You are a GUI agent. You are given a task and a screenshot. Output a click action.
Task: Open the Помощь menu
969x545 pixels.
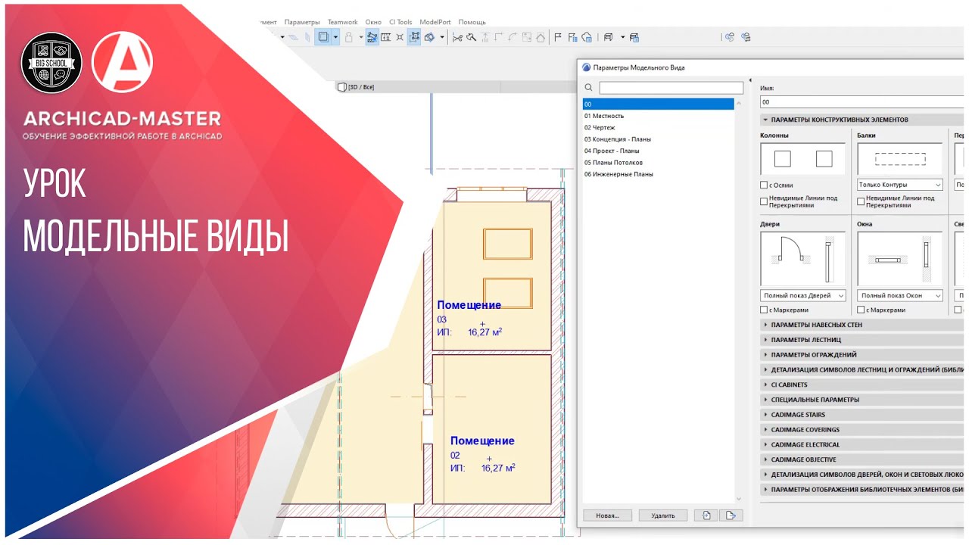472,22
